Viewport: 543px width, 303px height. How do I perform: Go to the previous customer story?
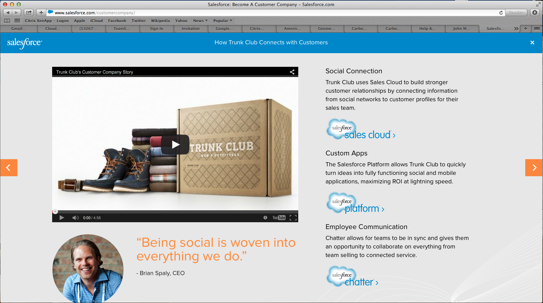(x=9, y=168)
